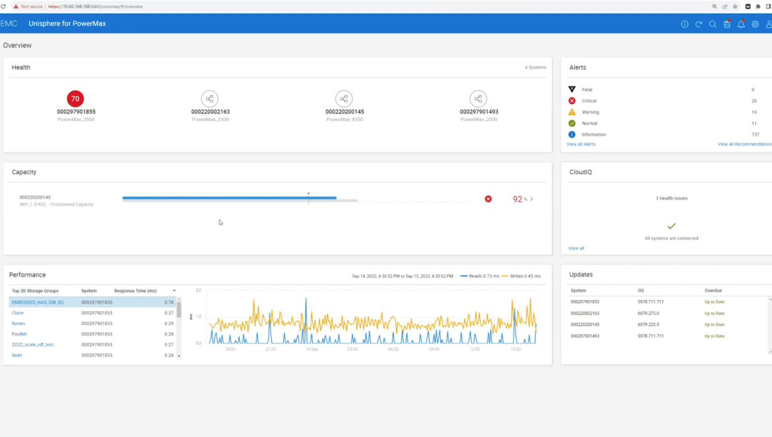This screenshot has height=437, width=772.
Task: Open the Response Time sort dropdown arrow
Action: pyautogui.click(x=174, y=291)
